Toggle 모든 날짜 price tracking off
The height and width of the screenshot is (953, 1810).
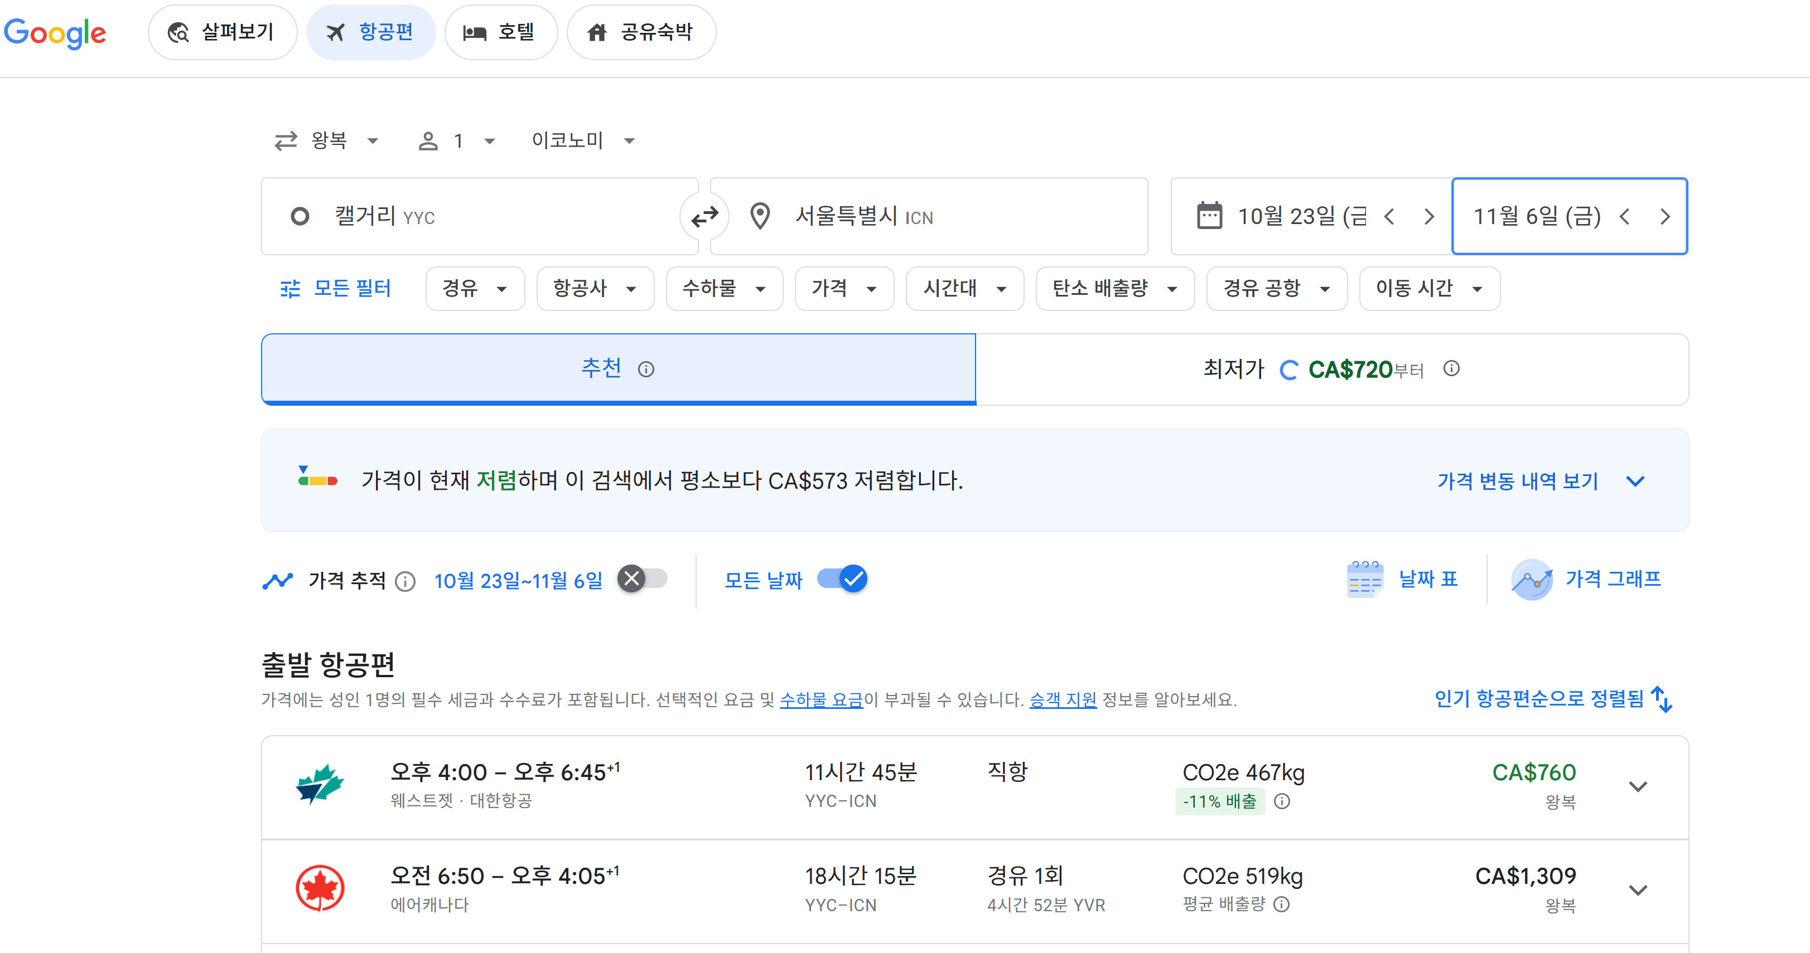click(842, 580)
